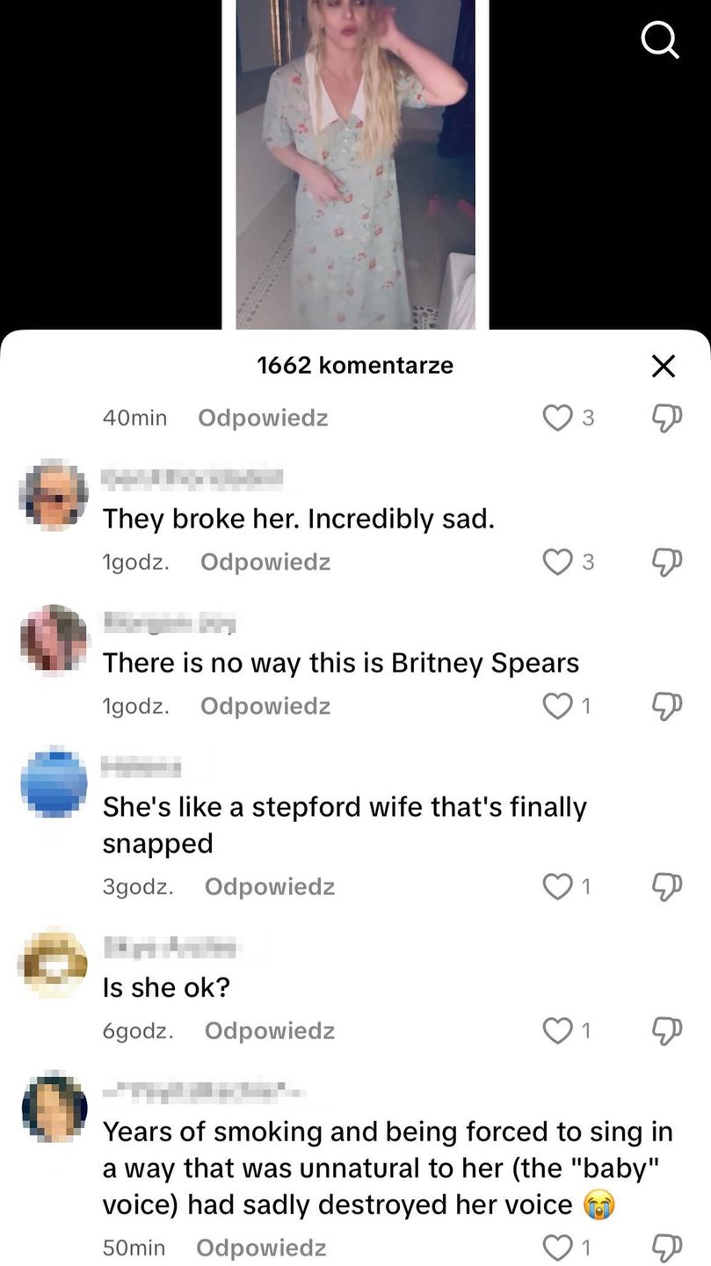This screenshot has height=1266, width=711.
Task: Dislike the 'no way this is Britney' comment
Action: tap(666, 705)
